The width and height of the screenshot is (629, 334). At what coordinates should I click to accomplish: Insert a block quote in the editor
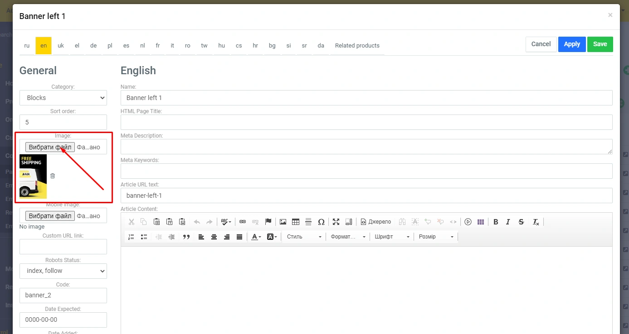tap(186, 237)
